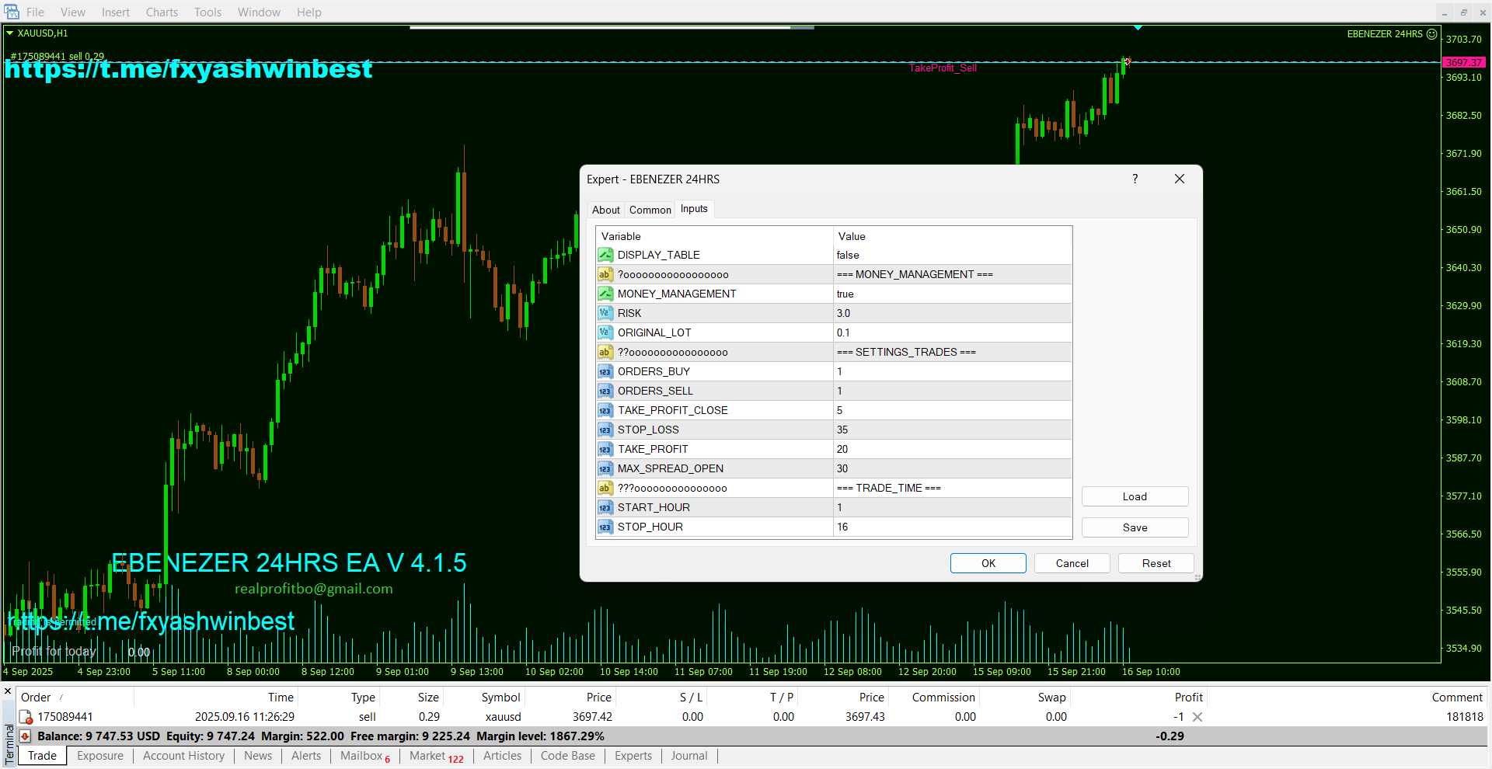This screenshot has width=1492, height=769.
Task: Switch to the Common tab
Action: click(x=650, y=210)
